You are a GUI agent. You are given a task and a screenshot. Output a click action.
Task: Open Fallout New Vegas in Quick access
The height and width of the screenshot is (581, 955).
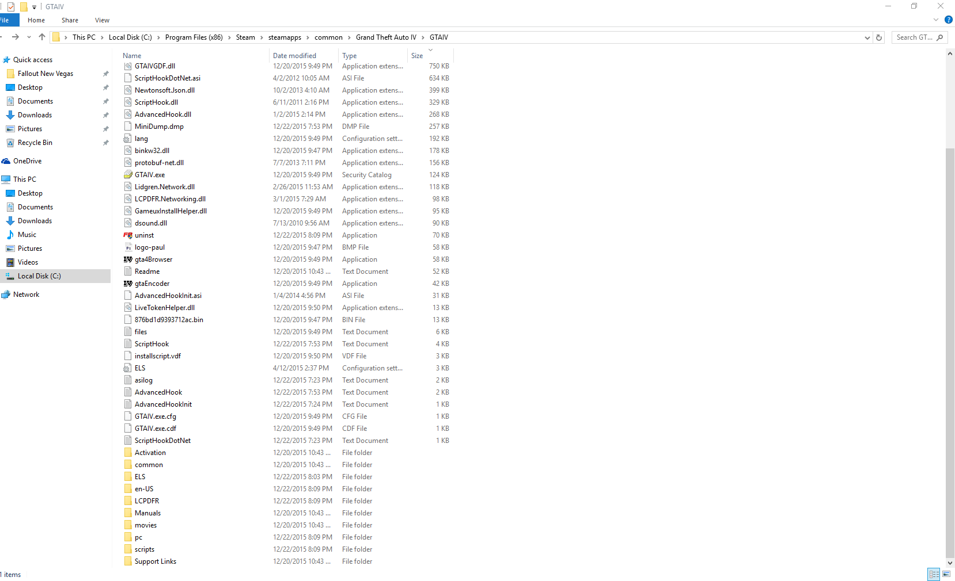click(46, 74)
